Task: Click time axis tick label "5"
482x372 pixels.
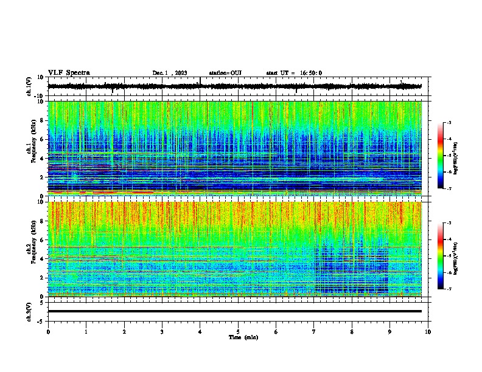Action: (x=238, y=331)
